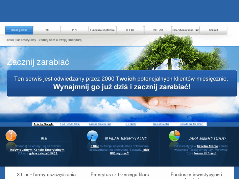239x179 pixels.
Task: Go to the Fundusze kapitałowe tab
Action: tap(102, 30)
